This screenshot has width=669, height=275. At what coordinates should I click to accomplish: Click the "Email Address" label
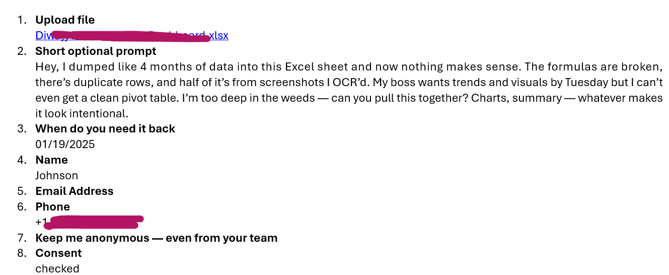[75, 191]
